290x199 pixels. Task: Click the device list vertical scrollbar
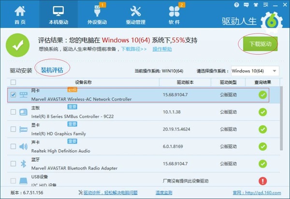tap(281, 118)
